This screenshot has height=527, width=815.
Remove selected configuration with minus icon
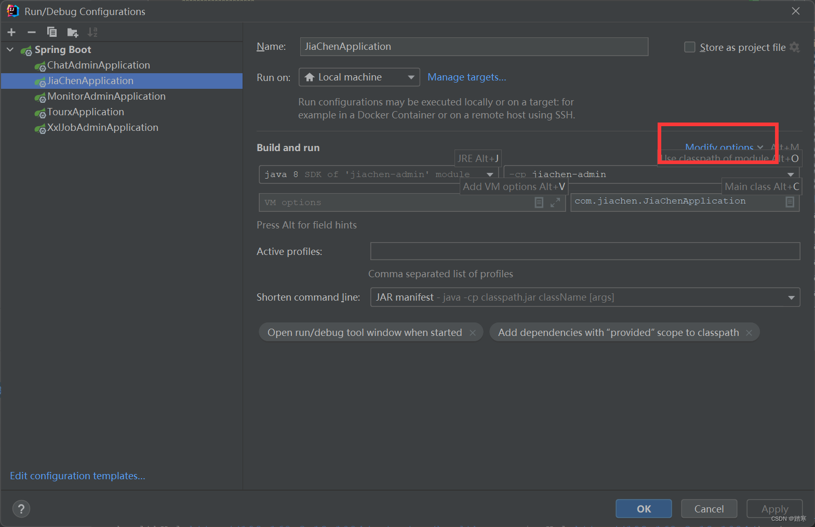pos(32,32)
